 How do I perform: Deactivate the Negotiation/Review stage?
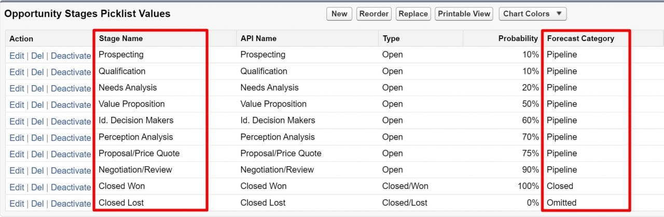pyautogui.click(x=71, y=171)
